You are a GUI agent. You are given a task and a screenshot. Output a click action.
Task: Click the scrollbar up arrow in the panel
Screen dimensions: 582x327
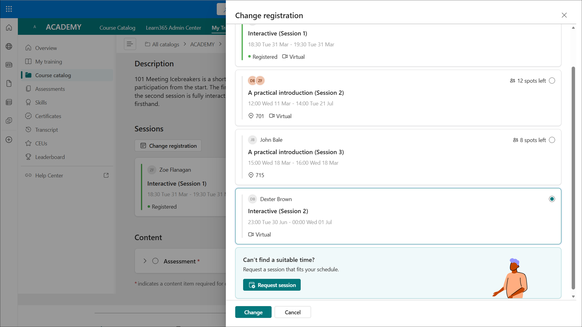pos(573,28)
